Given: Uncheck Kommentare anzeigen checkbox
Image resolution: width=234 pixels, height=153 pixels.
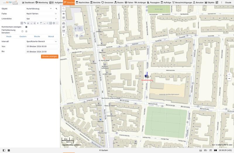Looking at the screenshot, I should tap(26, 27).
